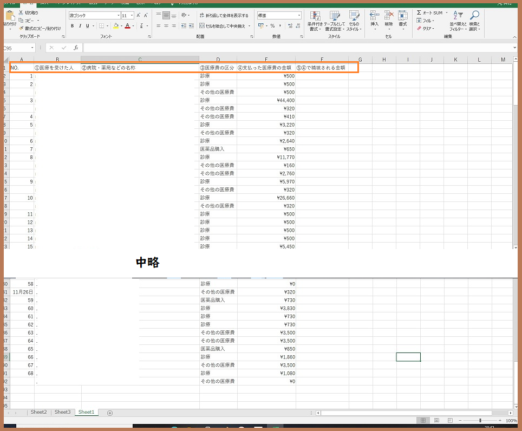Click cell with ¥44,400
522x431 pixels.
(266, 100)
